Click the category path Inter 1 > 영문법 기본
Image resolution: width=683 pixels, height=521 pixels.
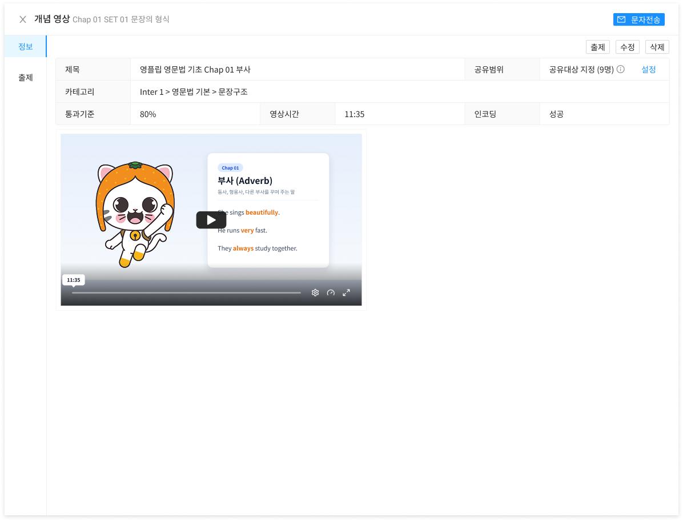(175, 92)
